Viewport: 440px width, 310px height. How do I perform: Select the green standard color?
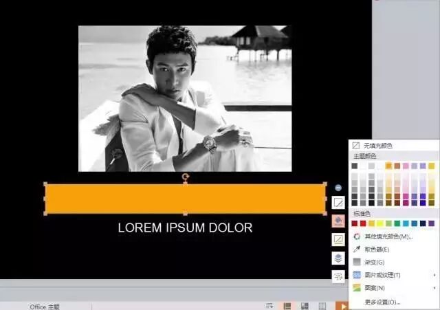[x=397, y=223]
